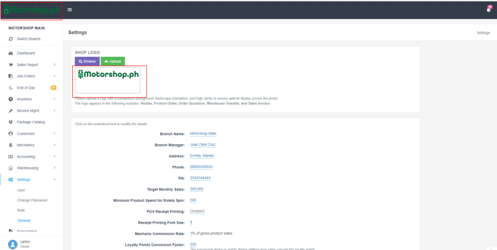Click the Dashboard gauge icon in sidebar
The image size is (497, 250).
11,53
